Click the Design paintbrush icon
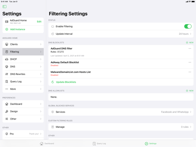Image resolution: width=196 pixels, height=147 pixels. click(7, 111)
